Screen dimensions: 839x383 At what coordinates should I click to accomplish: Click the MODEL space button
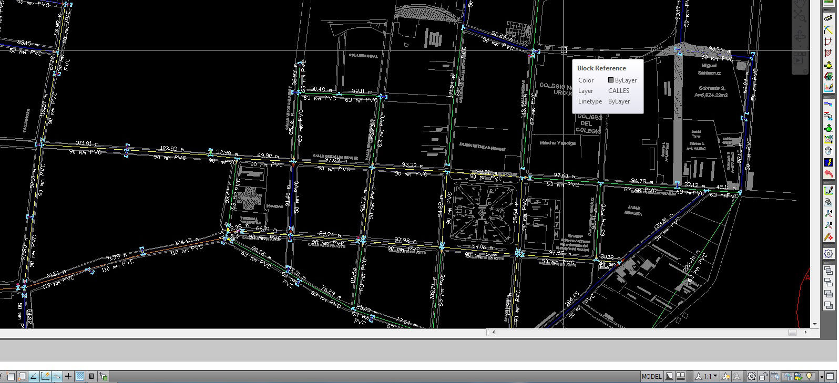click(651, 376)
